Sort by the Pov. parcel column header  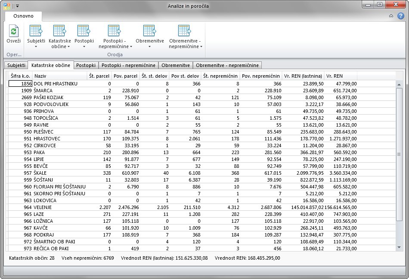coord(125,76)
